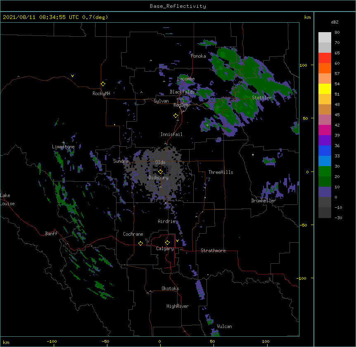Click the Limestone label
Image resolution: width=356 pixels, height=347 pixels.
point(63,147)
